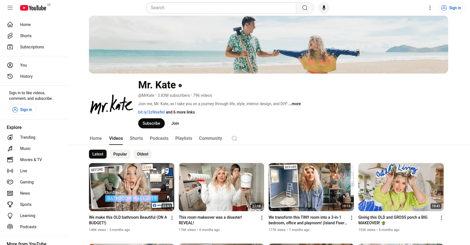
Task: Select the Oldest filter chip
Action: 143,154
